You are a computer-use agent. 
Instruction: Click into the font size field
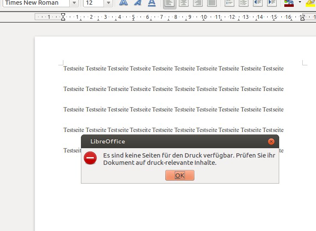[93, 3]
